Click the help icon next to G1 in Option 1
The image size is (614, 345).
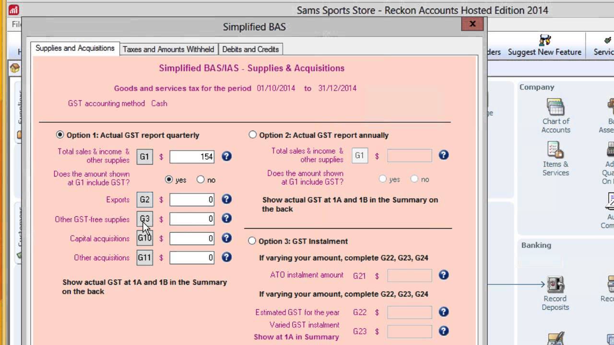(226, 156)
